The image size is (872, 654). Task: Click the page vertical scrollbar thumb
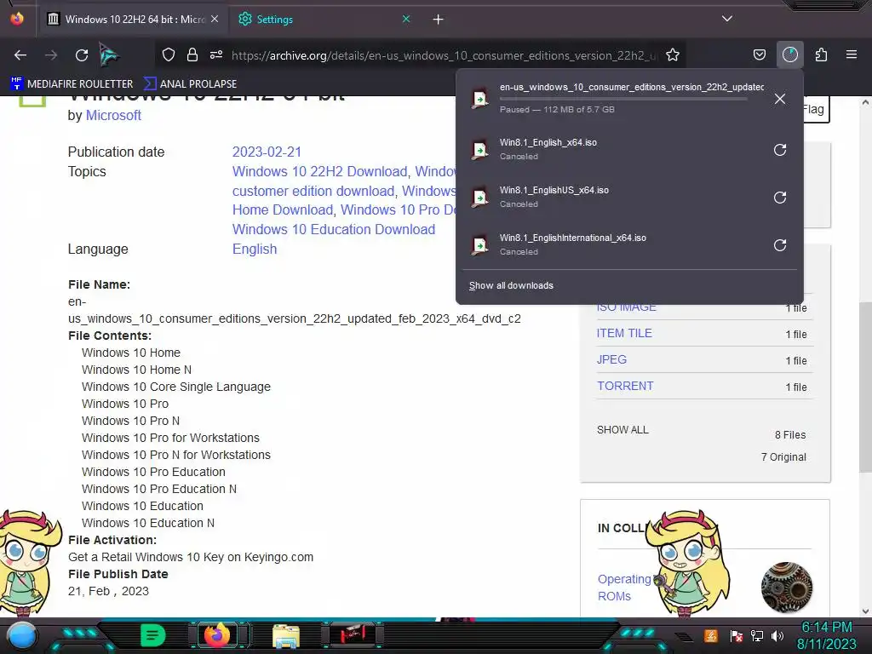pos(865,387)
